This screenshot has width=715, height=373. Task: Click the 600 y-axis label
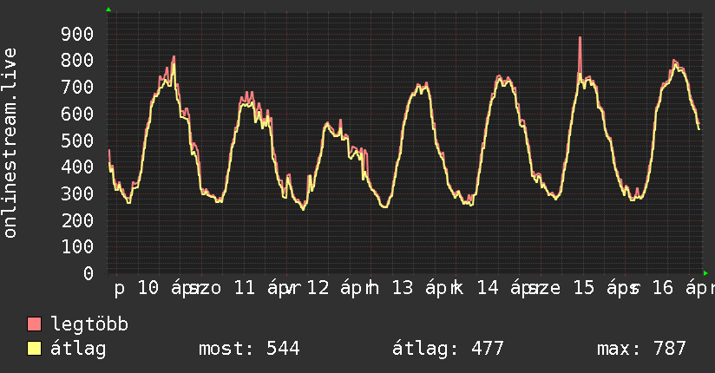(77, 114)
